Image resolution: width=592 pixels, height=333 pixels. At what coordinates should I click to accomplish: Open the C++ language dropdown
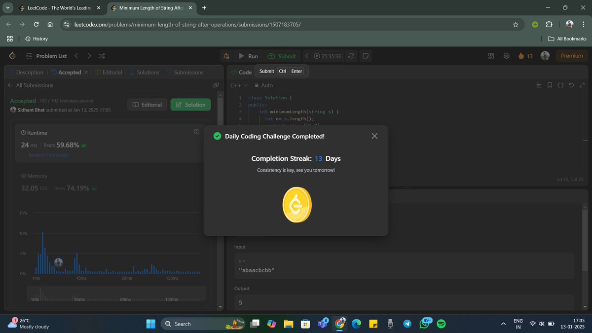click(239, 85)
